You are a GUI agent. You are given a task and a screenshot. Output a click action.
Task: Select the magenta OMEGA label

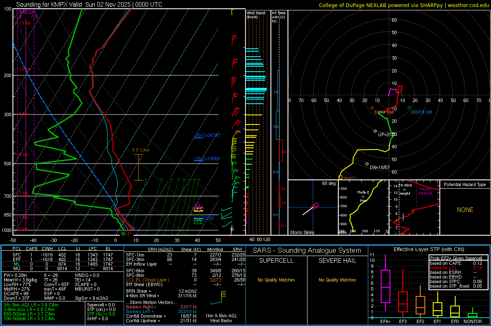point(25,12)
